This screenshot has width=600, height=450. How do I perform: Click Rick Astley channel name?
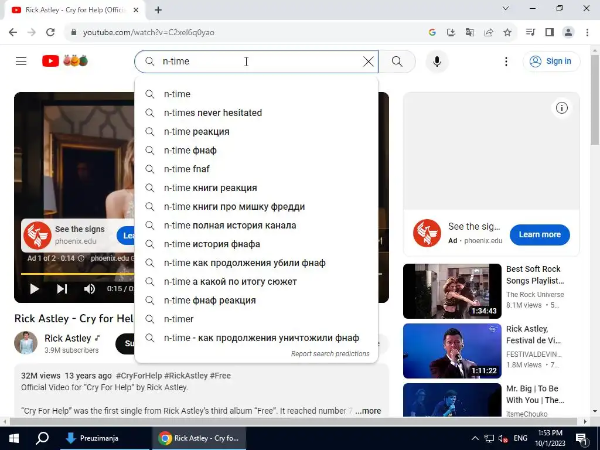pos(68,338)
